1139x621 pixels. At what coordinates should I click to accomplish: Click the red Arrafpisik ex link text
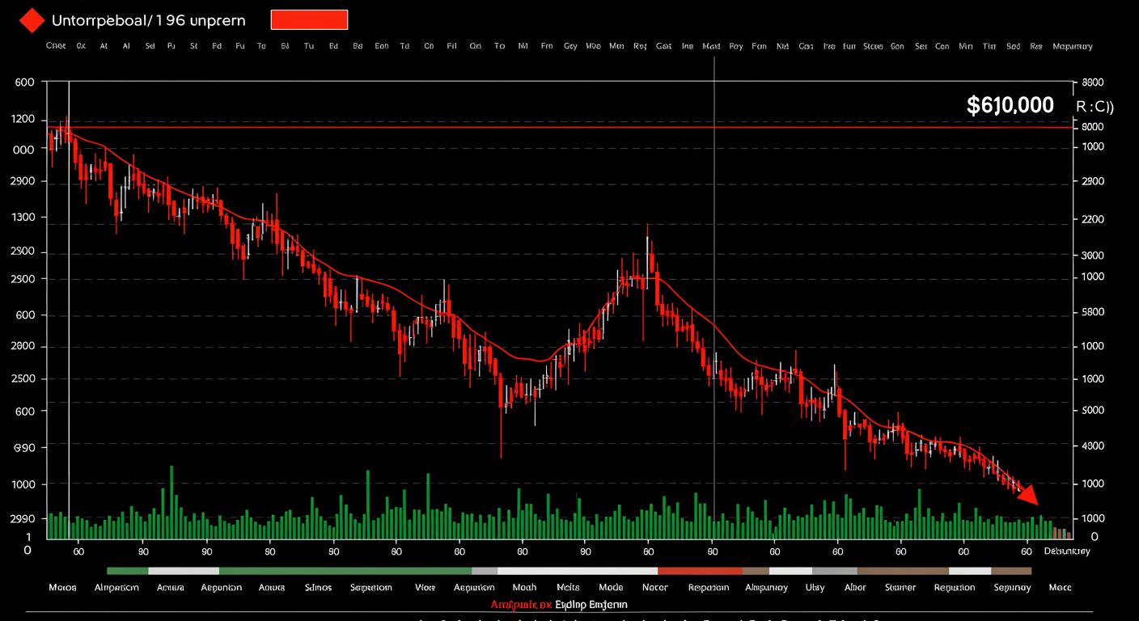coord(521,604)
